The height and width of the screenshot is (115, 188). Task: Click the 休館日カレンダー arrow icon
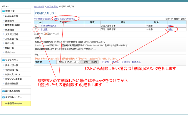pyautogui.click(x=4, y=97)
